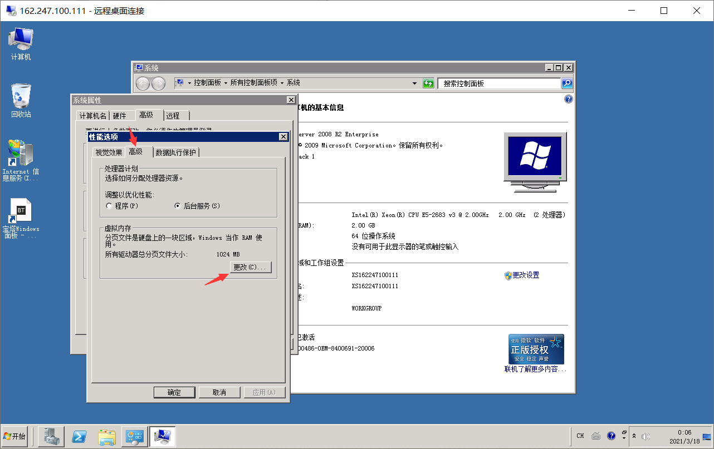
Task: Open the 计算机 desktop icon
Action: point(21,43)
